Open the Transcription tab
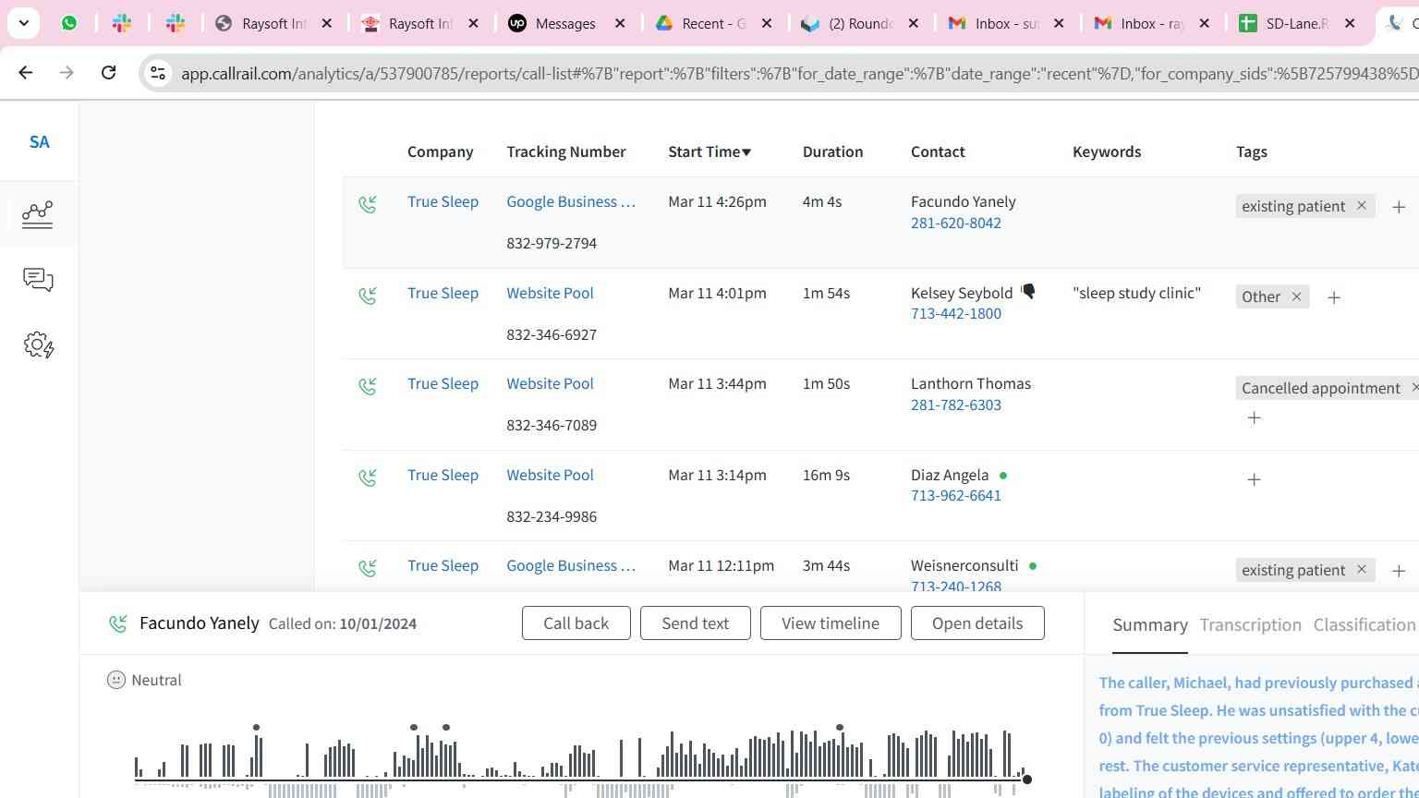Screen dimensions: 1419x798 pyautogui.click(x=1250, y=625)
